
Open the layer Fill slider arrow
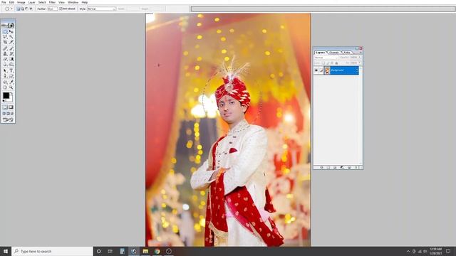(359, 63)
